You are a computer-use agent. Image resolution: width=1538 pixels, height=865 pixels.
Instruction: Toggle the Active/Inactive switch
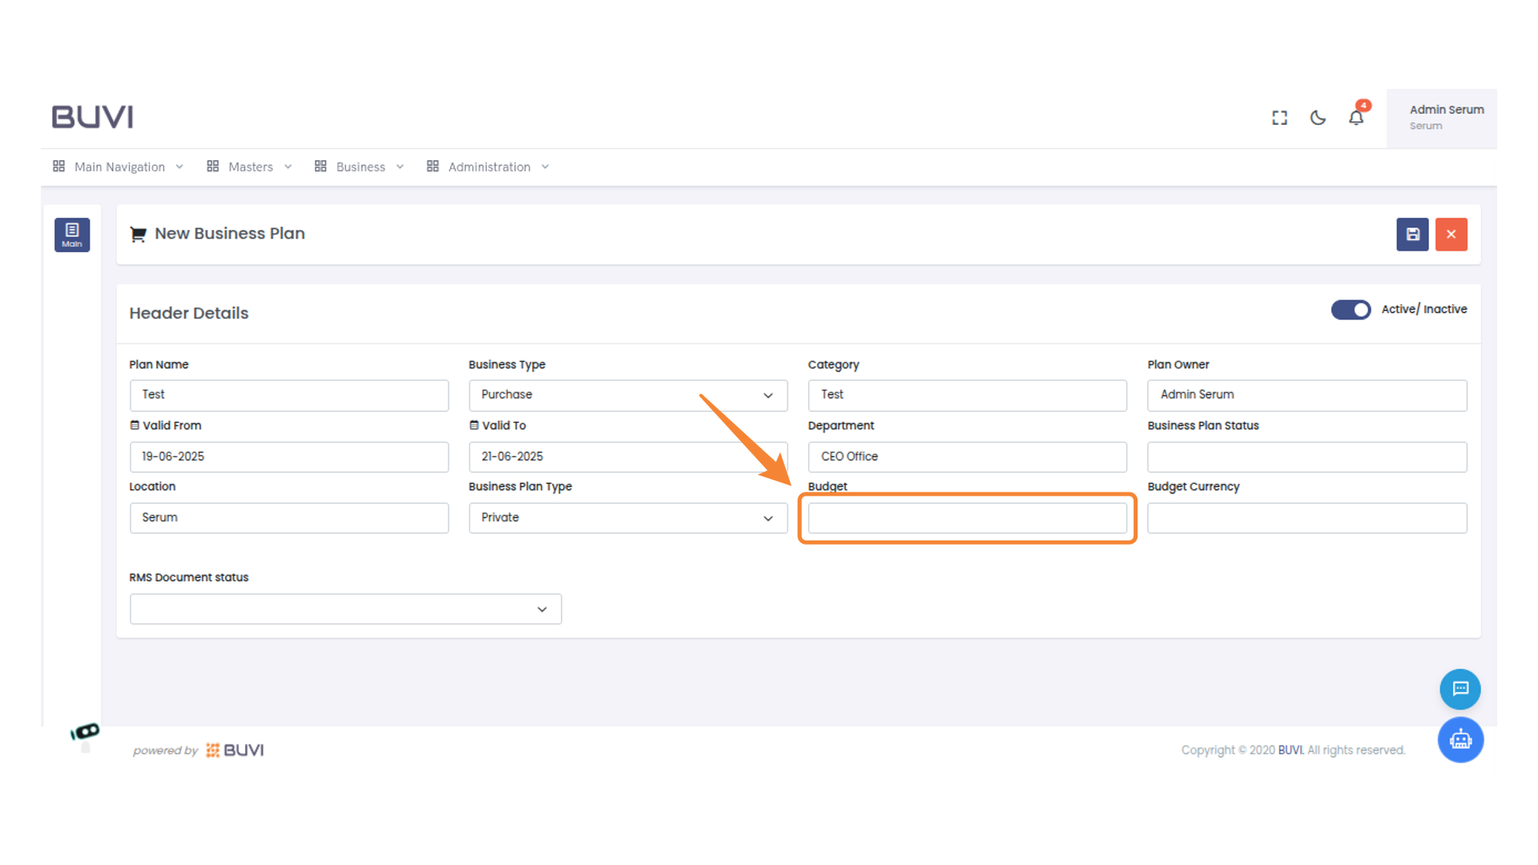[x=1351, y=310]
